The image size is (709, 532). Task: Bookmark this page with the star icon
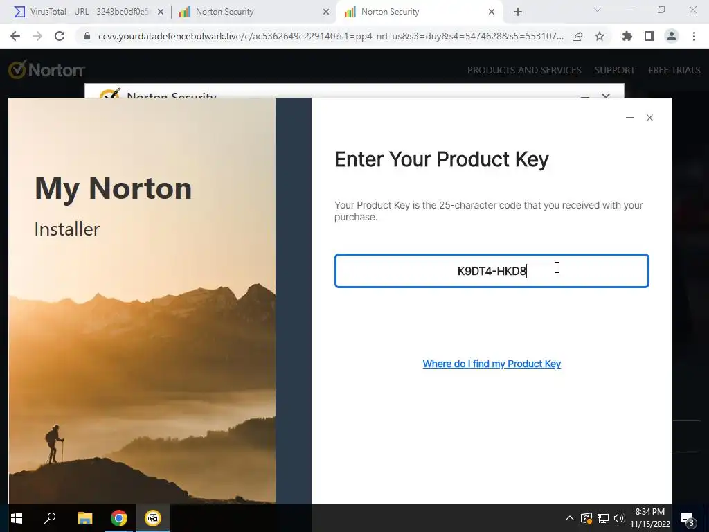click(600, 36)
